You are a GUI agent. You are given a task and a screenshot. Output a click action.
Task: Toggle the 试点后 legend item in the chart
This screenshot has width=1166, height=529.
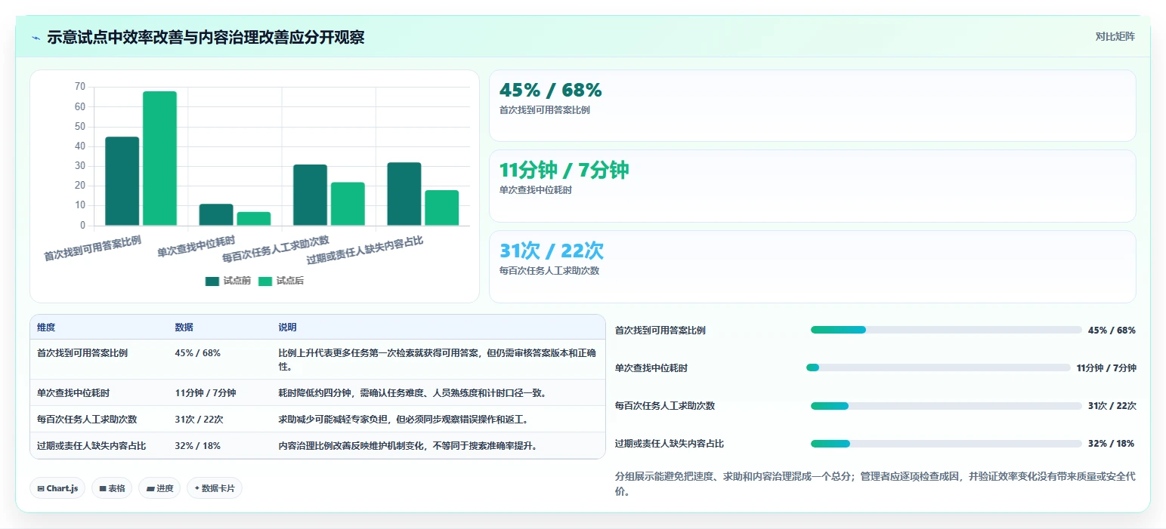pos(281,281)
